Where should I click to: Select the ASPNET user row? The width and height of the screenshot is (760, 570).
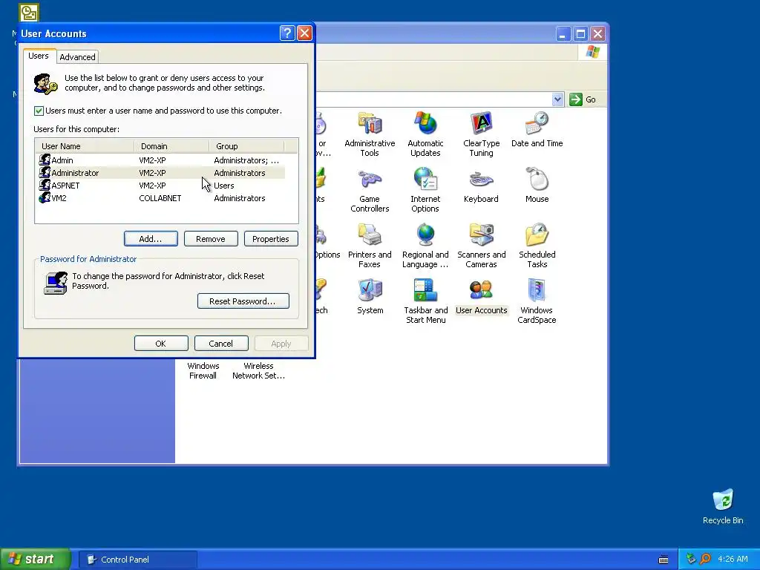click(x=160, y=186)
